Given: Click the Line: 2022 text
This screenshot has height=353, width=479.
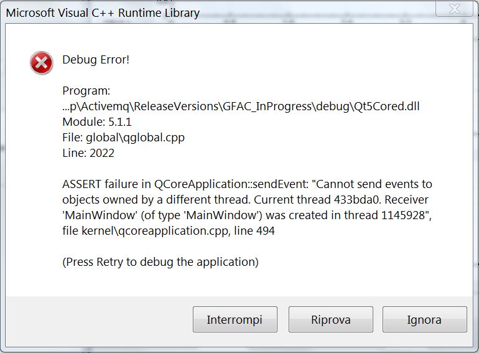Looking at the screenshot, I should [88, 153].
